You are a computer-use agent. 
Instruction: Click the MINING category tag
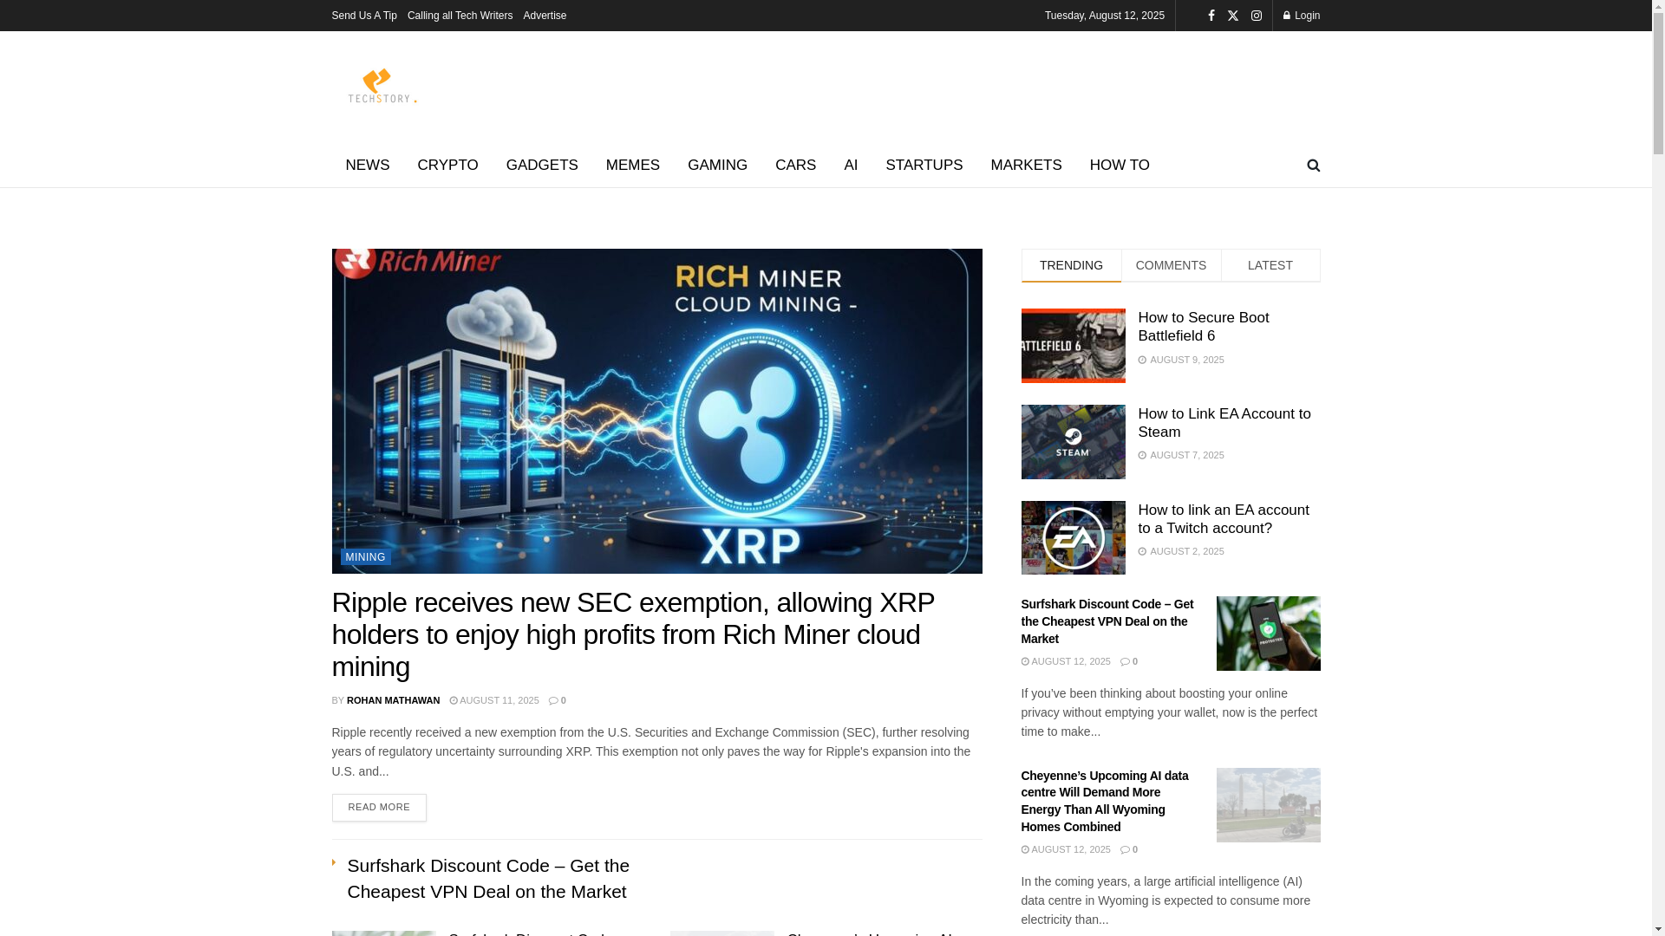365,557
